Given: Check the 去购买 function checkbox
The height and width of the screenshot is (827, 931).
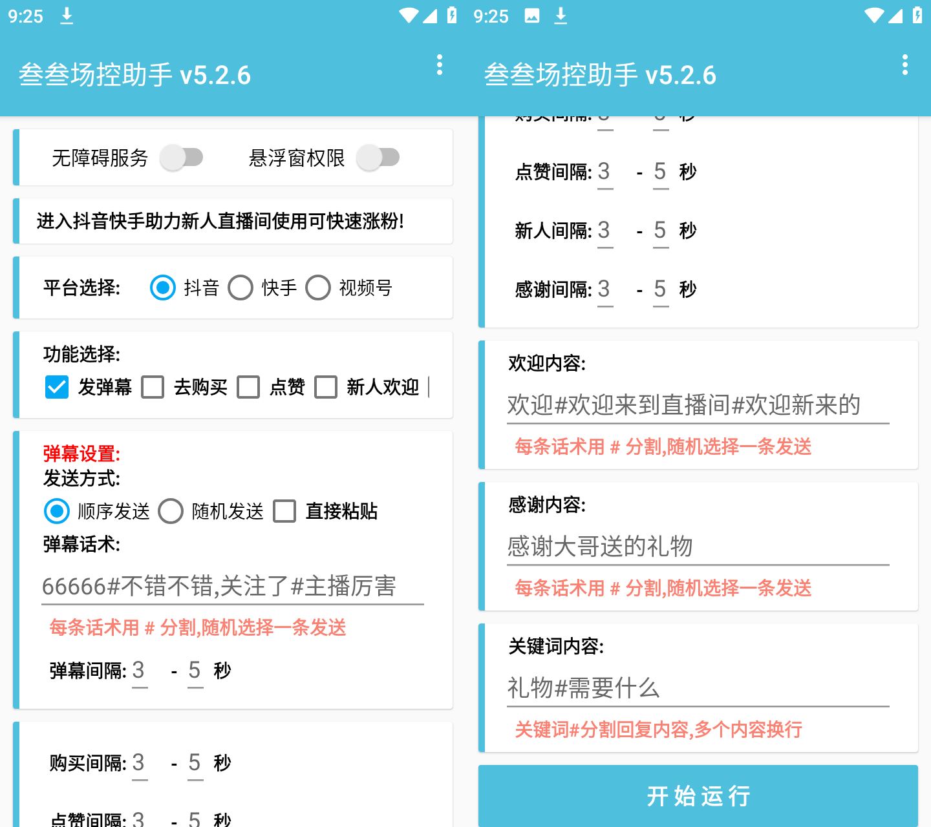Looking at the screenshot, I should coord(153,386).
